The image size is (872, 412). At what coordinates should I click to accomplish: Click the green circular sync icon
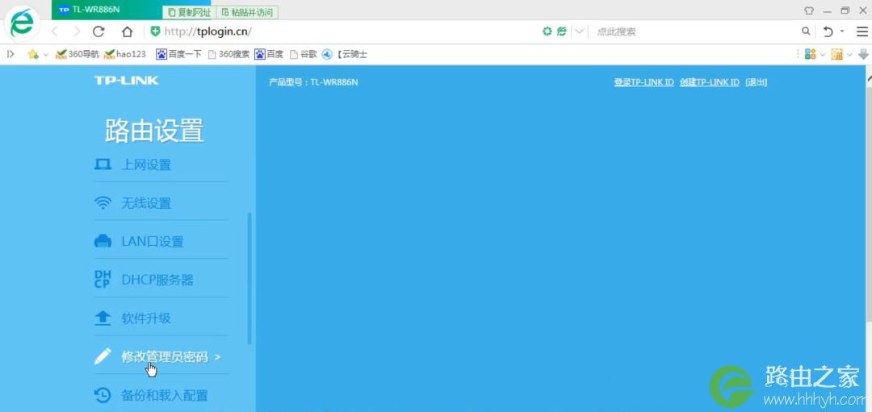tap(547, 31)
